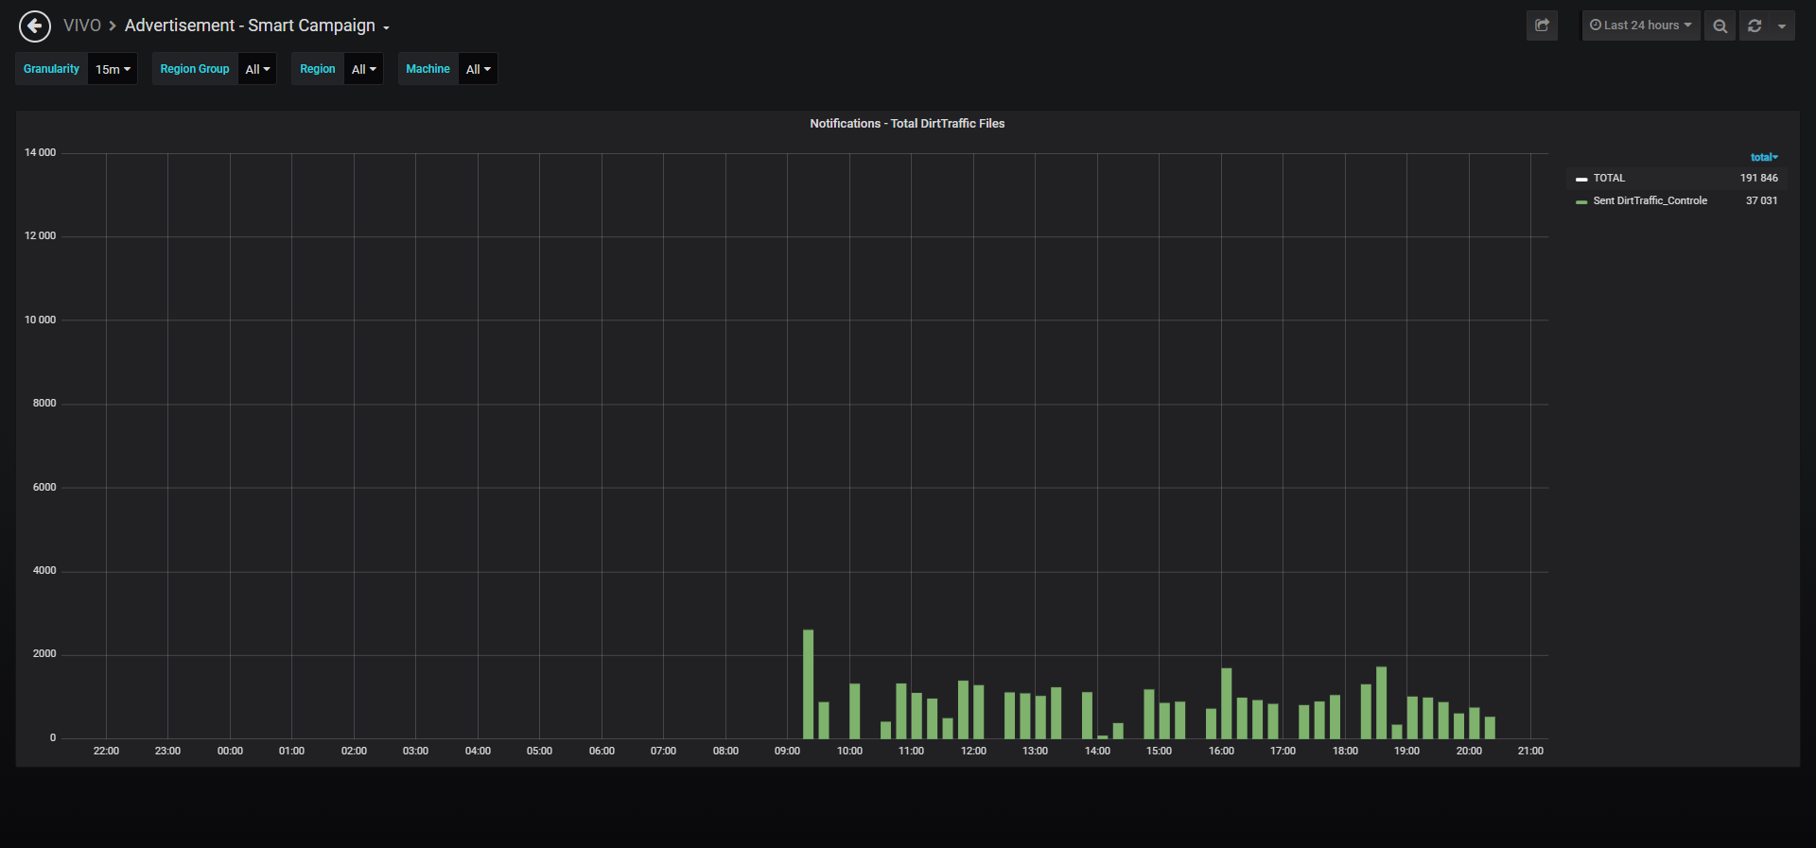Click the white TOTAL color swatch

pos(1581,179)
